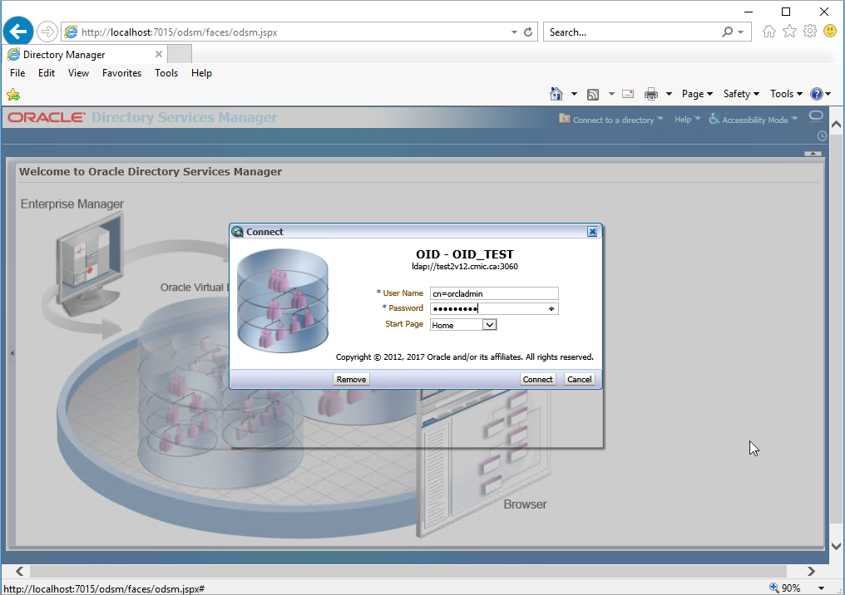
Task: Click the Print icon in command bar
Action: pos(651,94)
